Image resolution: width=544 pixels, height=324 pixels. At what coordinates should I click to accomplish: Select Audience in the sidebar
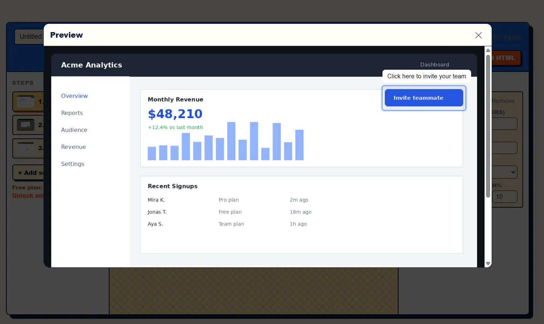coord(74,130)
